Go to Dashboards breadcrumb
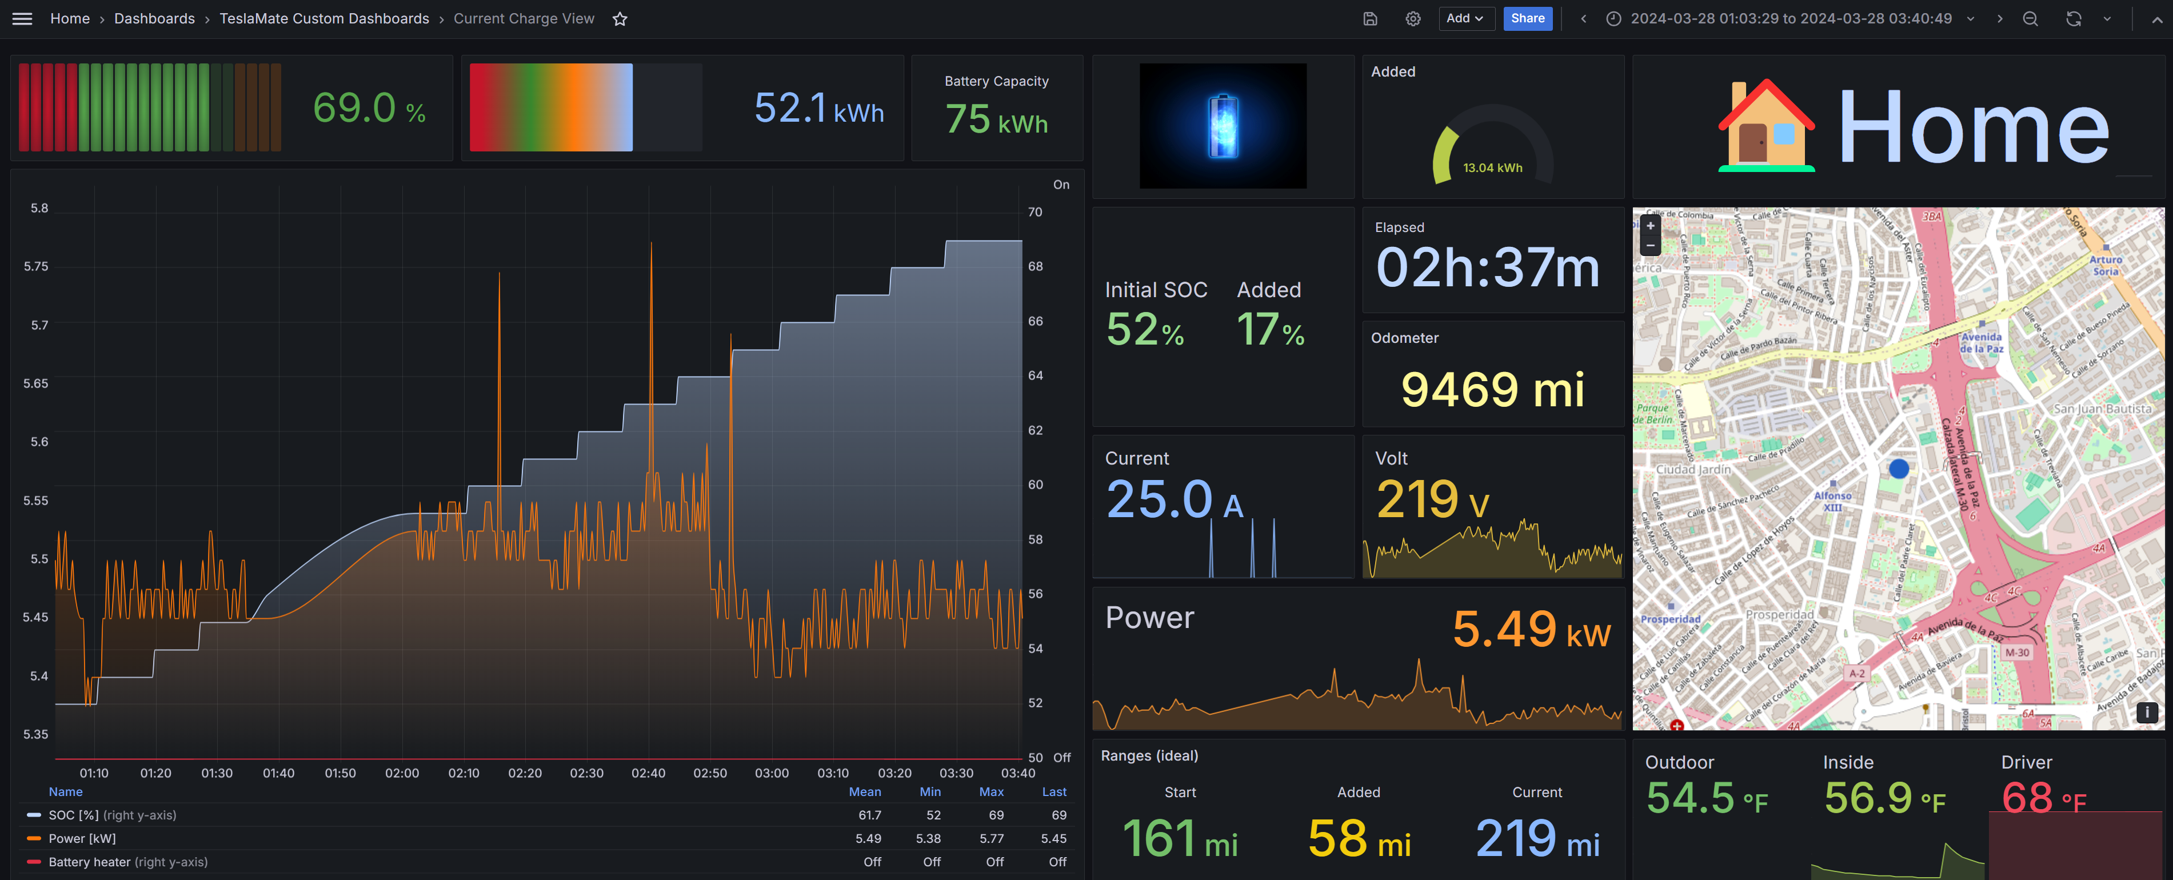This screenshot has width=2173, height=880. click(154, 18)
